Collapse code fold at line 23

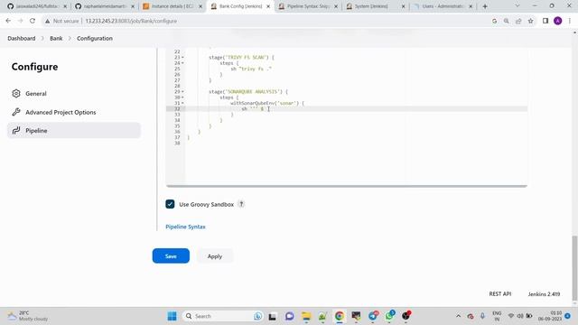pos(182,58)
